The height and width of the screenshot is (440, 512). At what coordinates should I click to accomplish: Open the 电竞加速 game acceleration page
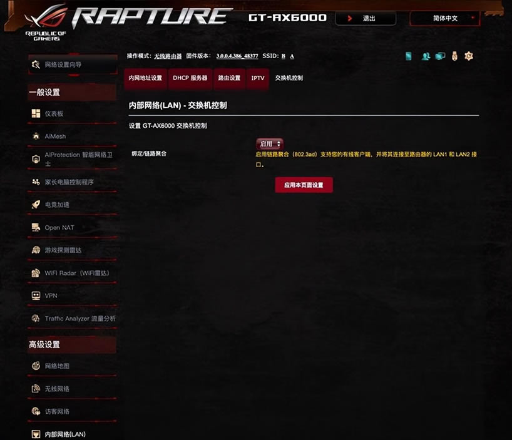[x=73, y=205]
